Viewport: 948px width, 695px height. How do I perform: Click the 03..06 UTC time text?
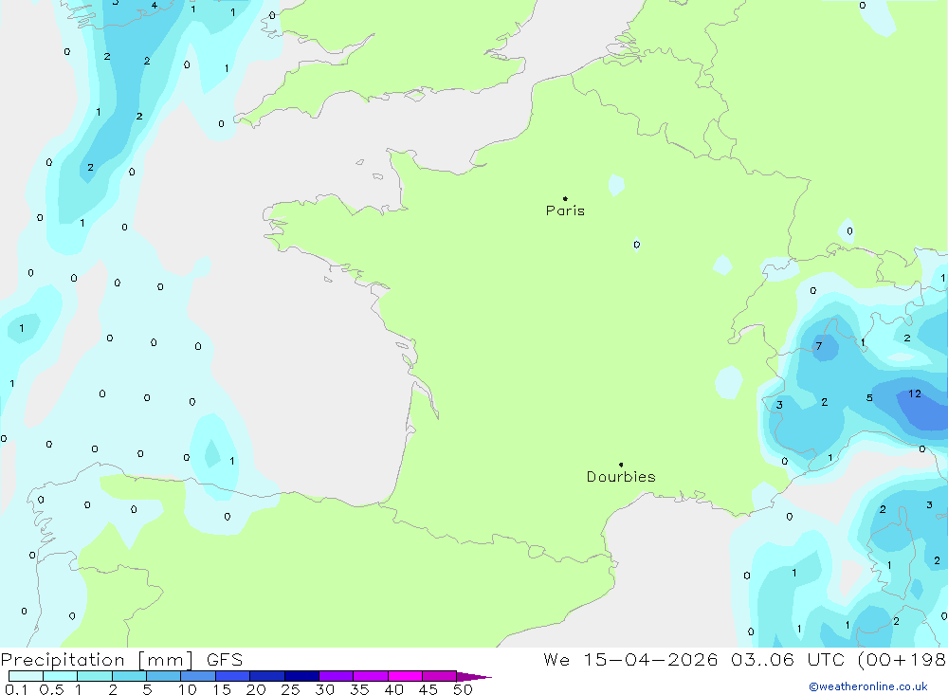[789, 659]
